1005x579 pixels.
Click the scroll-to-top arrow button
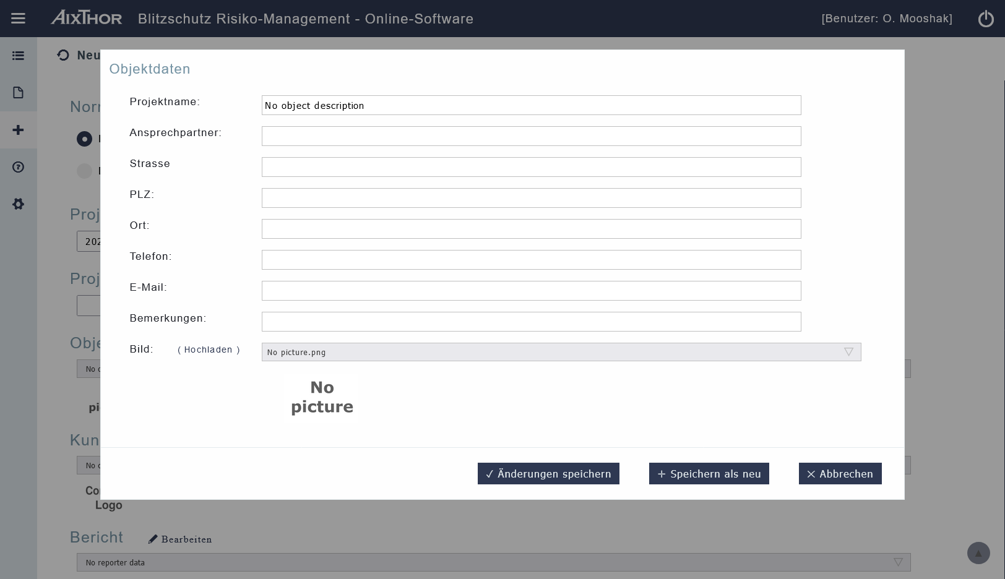click(x=978, y=553)
